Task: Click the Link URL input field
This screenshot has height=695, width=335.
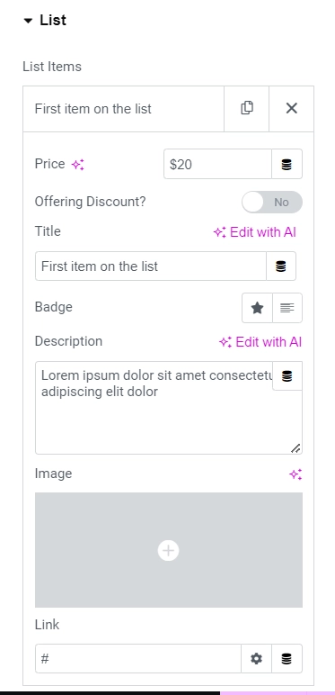Action: pyautogui.click(x=138, y=659)
